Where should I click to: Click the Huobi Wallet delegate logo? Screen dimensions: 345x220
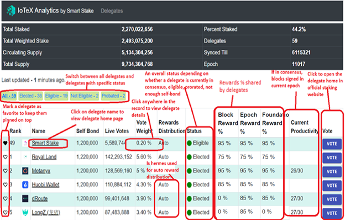(x=25, y=185)
